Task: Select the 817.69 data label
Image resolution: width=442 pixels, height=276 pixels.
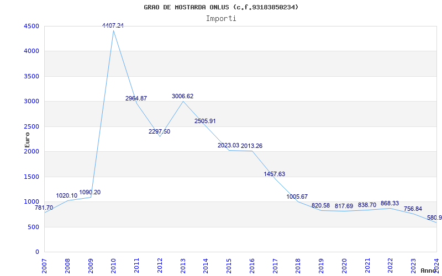Action: tap(344, 206)
